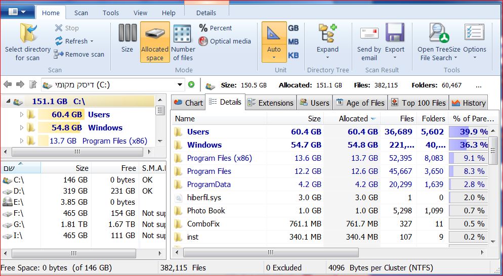Click Remove scan in ribbon
The width and height of the screenshot is (503, 276).
[79, 55]
